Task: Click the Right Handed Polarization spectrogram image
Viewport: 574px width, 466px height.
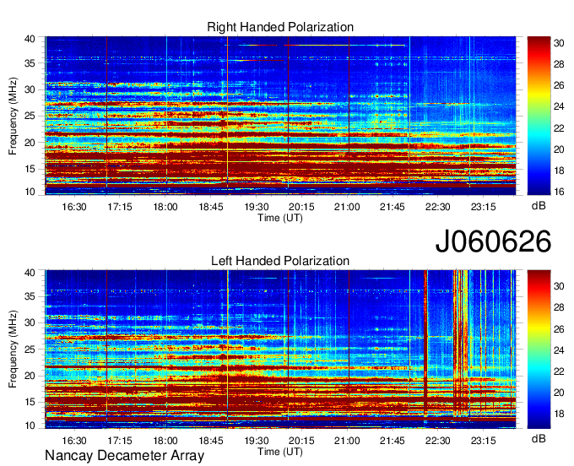Action: (280, 116)
